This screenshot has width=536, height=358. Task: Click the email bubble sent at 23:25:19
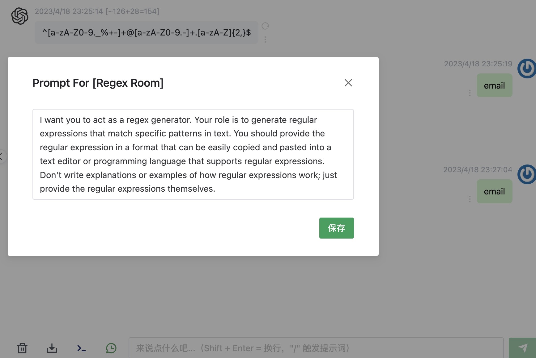[x=494, y=85]
